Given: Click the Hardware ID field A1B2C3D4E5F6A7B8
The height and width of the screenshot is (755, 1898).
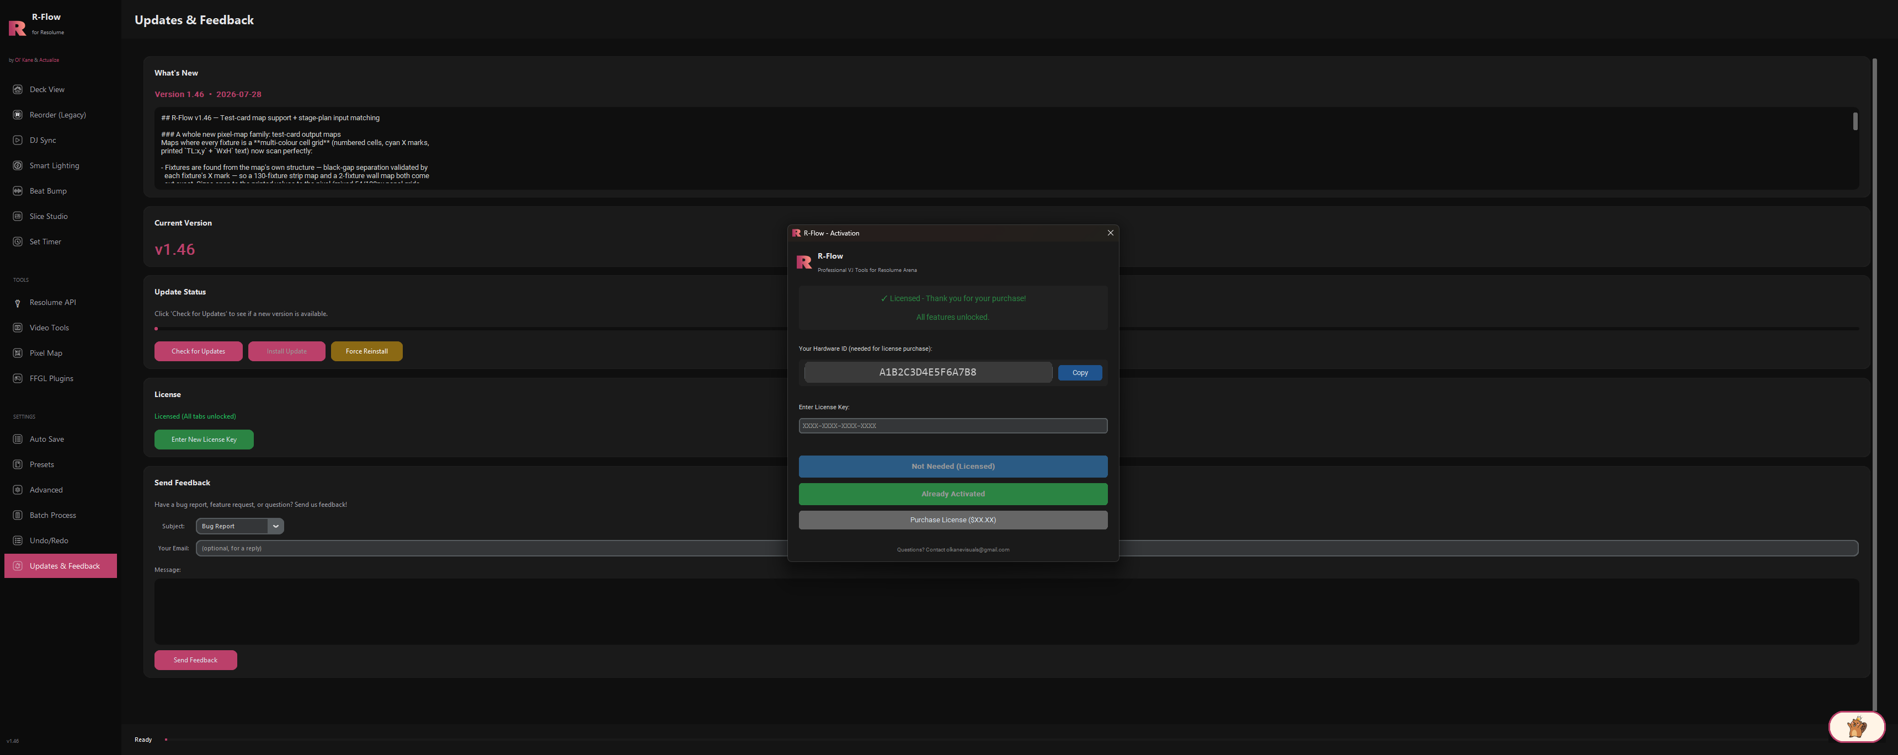Looking at the screenshot, I should pos(927,372).
